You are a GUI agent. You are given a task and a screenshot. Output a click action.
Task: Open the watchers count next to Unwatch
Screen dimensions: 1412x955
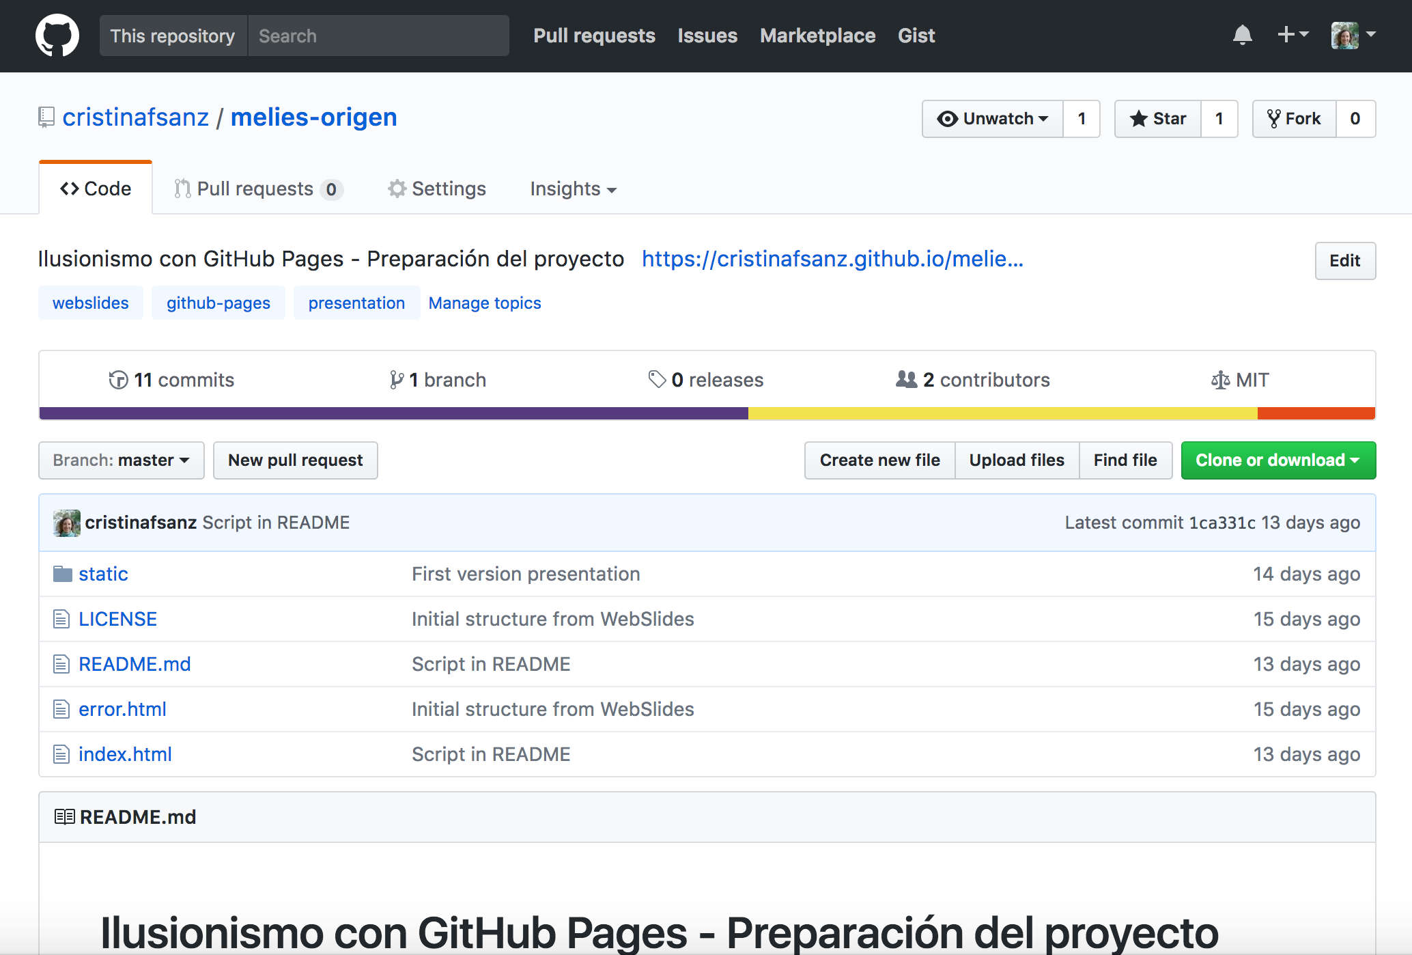point(1082,119)
